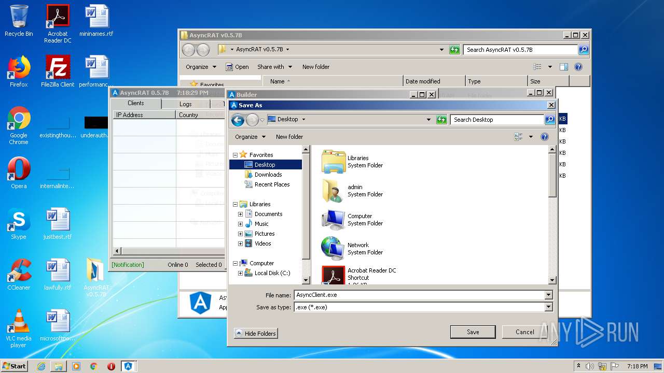Click Cancel in the Save As dialog
Image resolution: width=664 pixels, height=373 pixels.
pos(524,332)
